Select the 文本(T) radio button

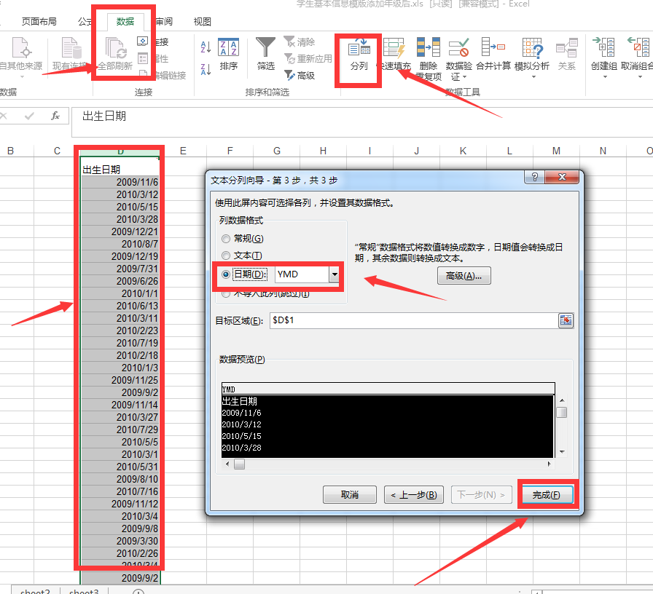[226, 256]
